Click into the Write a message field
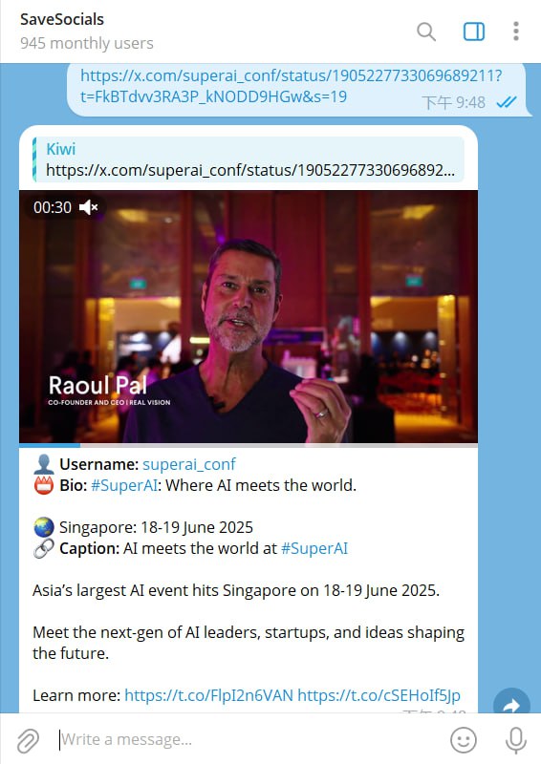 click(249, 739)
